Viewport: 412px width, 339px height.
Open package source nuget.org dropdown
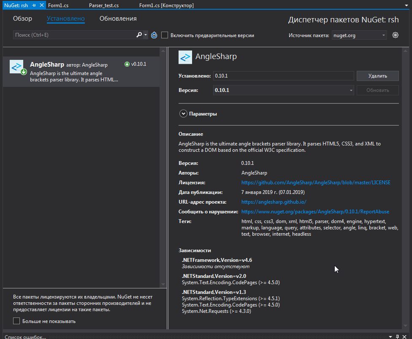click(x=359, y=35)
